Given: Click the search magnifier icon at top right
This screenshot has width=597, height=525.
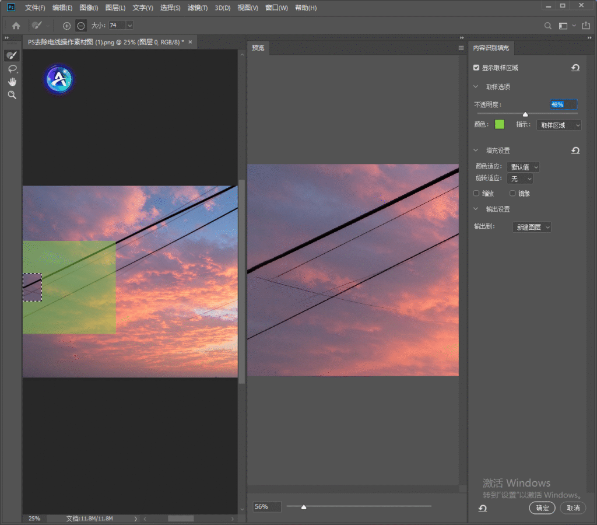Looking at the screenshot, I should coord(548,26).
